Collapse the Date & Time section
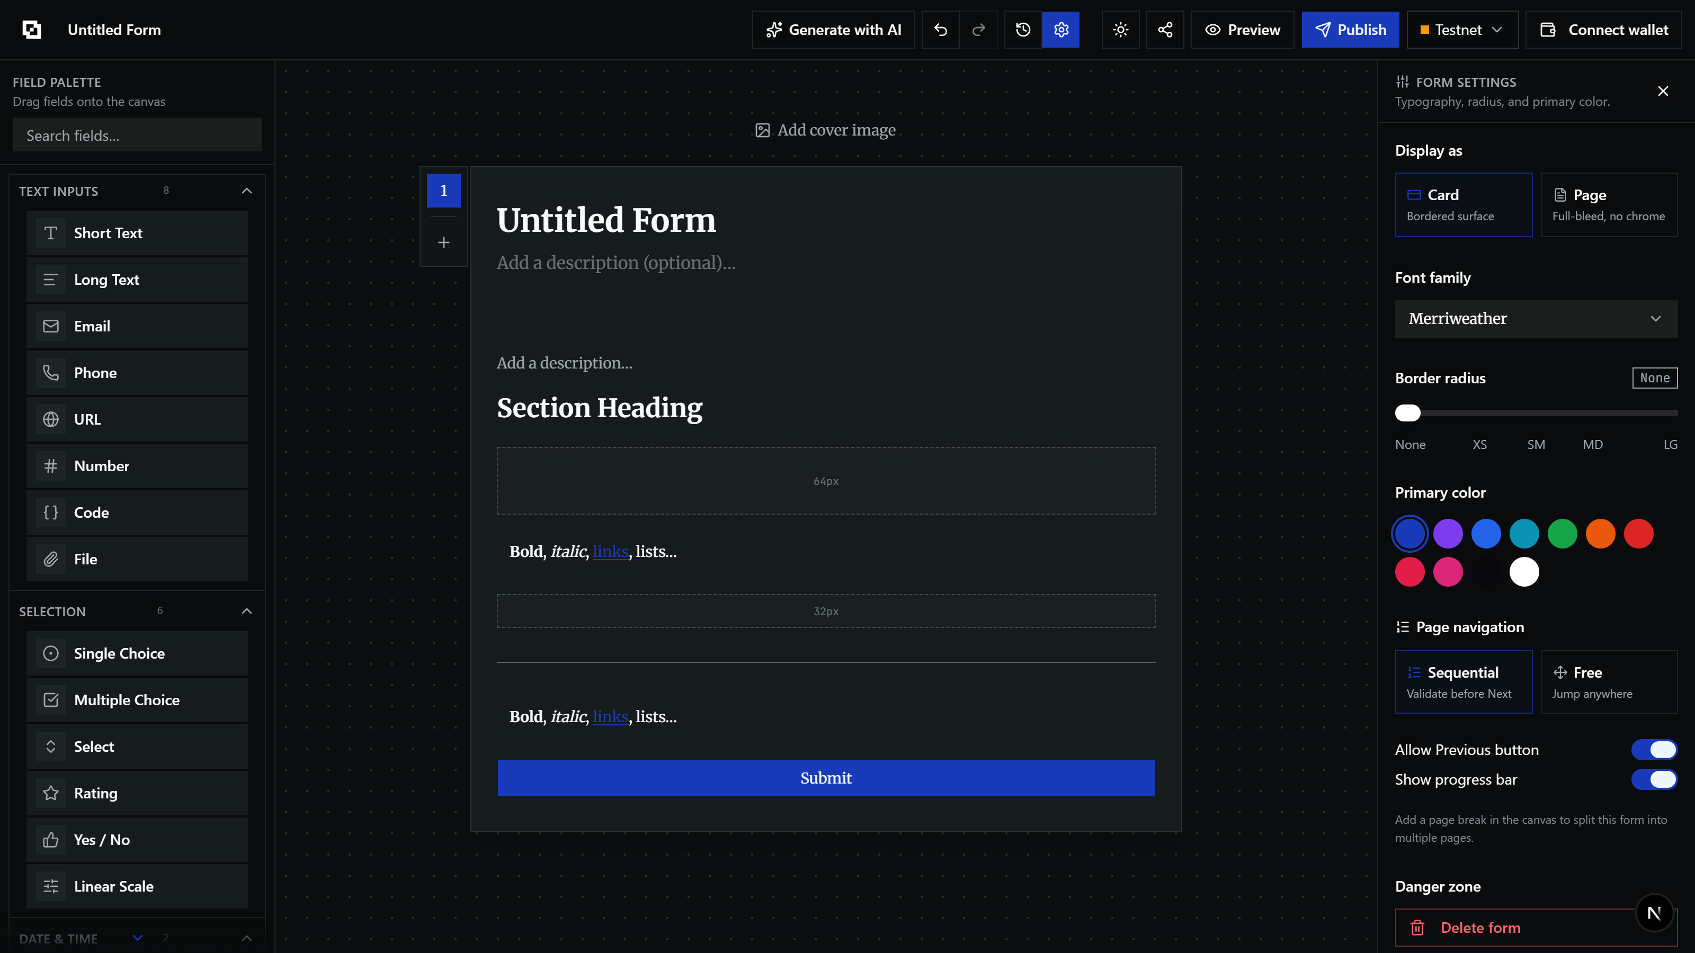This screenshot has height=953, width=1695. [x=247, y=938]
